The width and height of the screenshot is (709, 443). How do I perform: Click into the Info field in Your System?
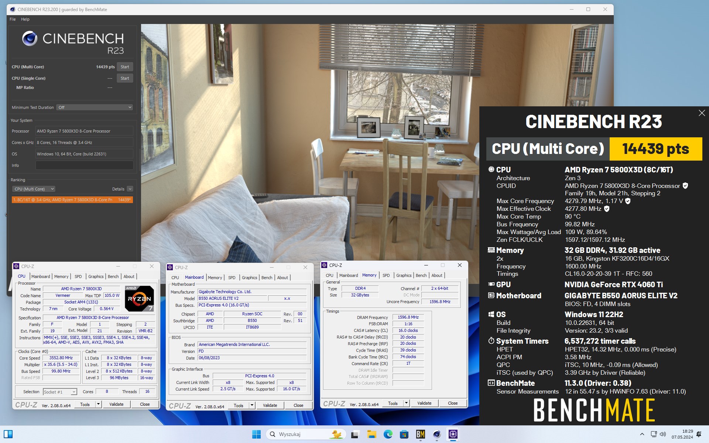84,165
